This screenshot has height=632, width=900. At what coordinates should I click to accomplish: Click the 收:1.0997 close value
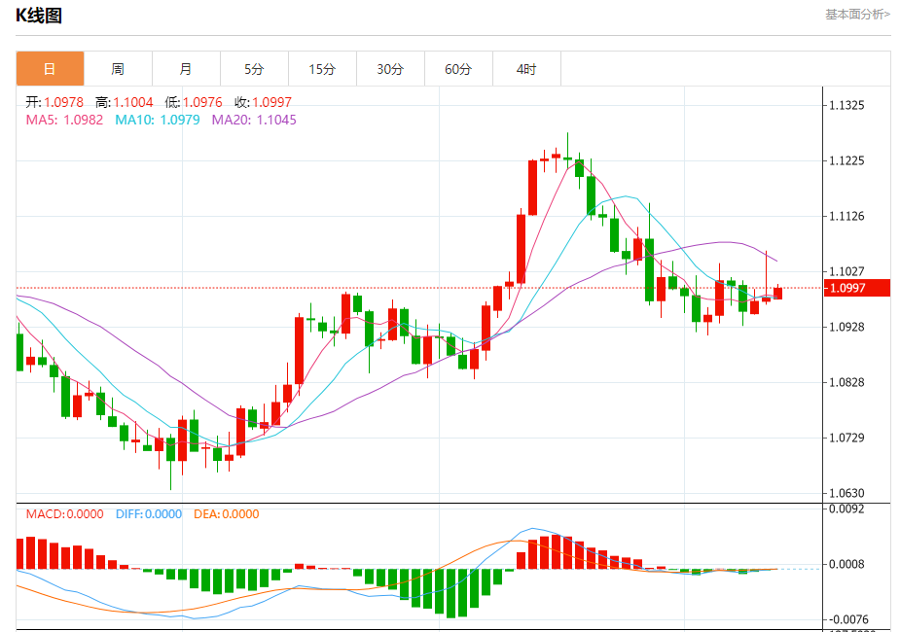(x=263, y=102)
